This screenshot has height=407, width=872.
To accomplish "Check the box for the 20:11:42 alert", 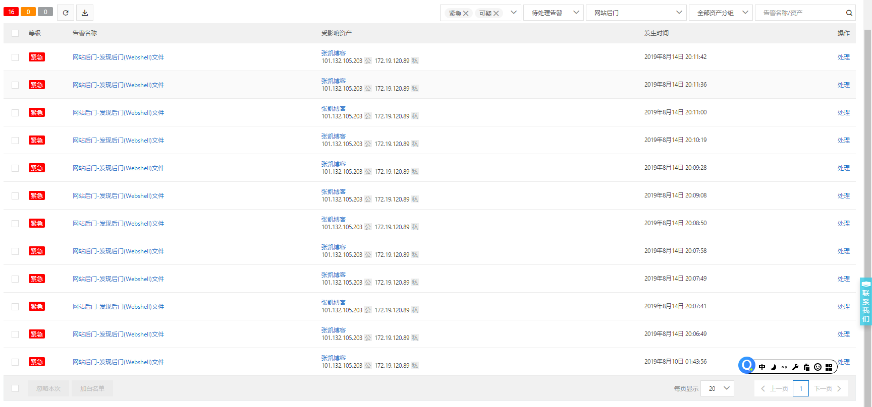I will coord(15,57).
